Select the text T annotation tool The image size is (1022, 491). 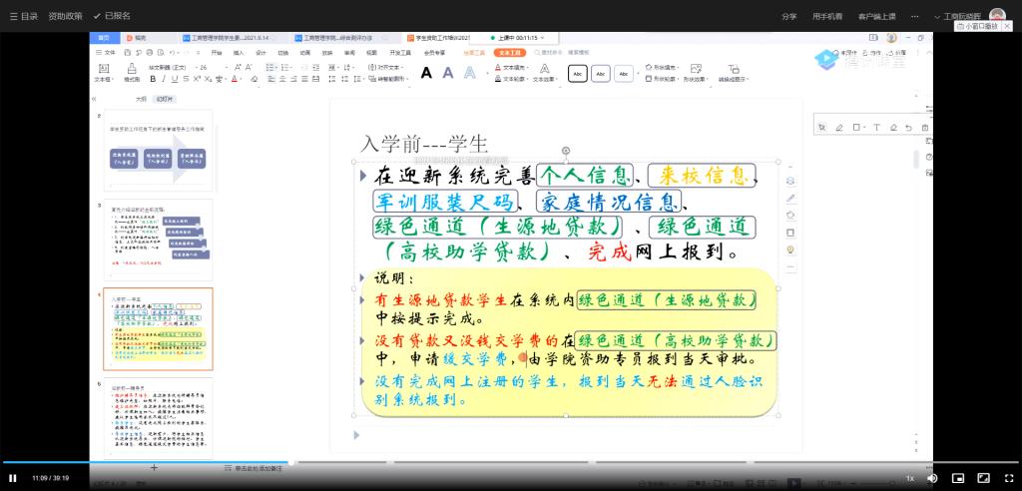(876, 128)
